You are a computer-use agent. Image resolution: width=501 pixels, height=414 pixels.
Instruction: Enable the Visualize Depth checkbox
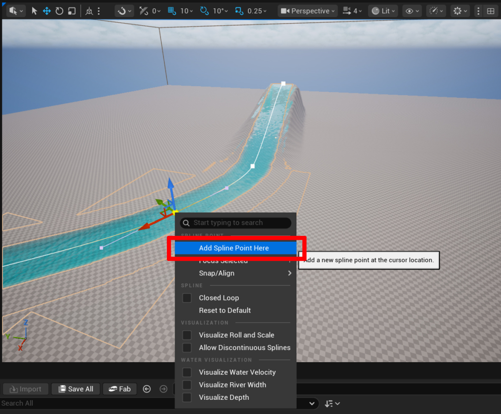(x=187, y=397)
